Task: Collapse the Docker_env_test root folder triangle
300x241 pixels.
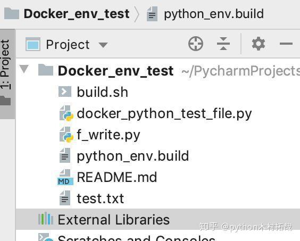Action: click(24, 69)
